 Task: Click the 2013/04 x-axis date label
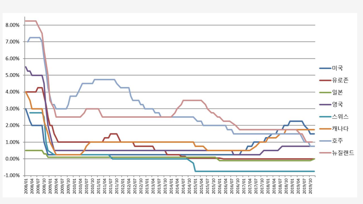click(x=153, y=186)
